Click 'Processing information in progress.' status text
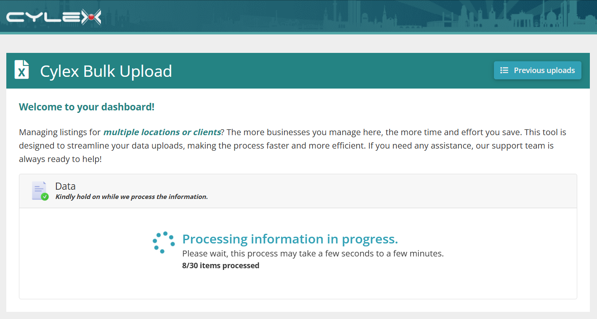Viewport: 597px width, 319px height. coord(290,239)
